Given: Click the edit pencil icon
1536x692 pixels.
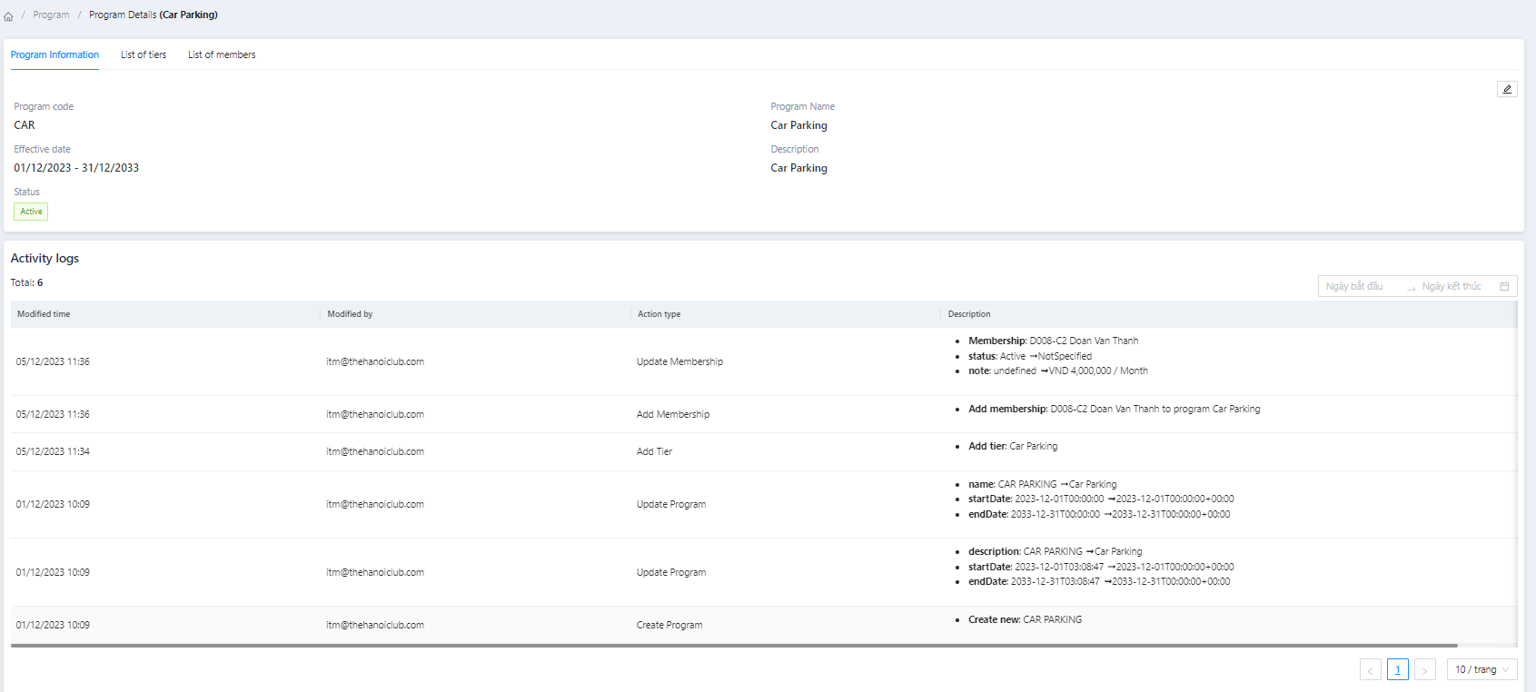Looking at the screenshot, I should pyautogui.click(x=1507, y=89).
